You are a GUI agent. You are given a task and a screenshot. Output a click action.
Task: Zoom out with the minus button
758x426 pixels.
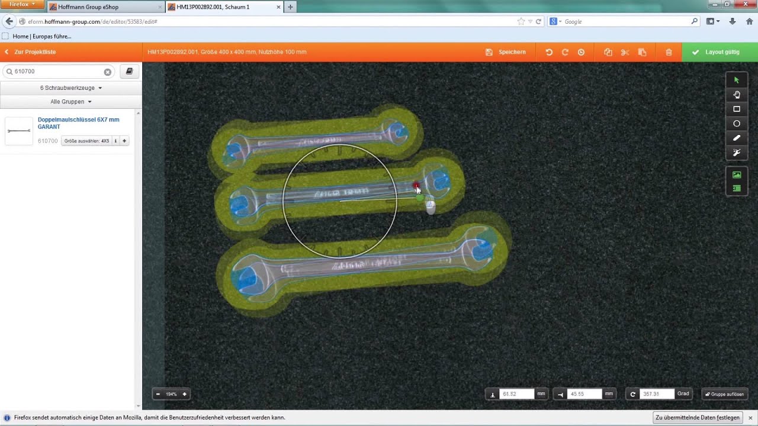158,394
